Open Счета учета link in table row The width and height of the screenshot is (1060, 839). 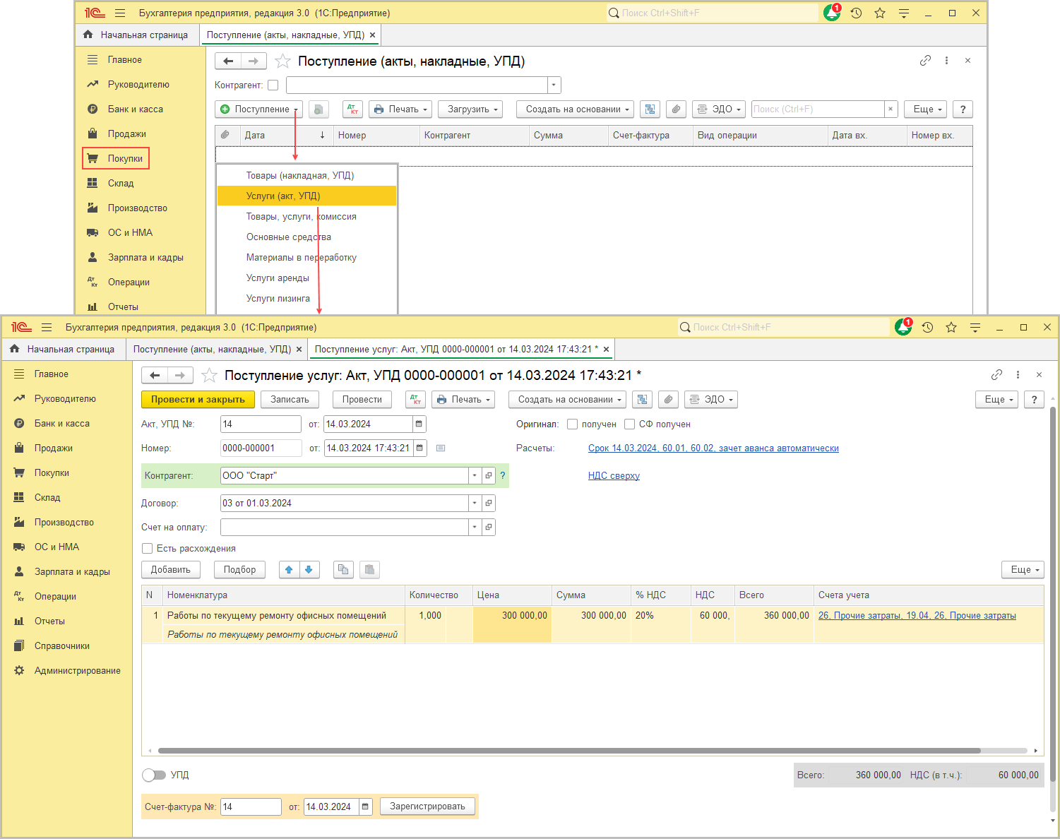click(917, 616)
